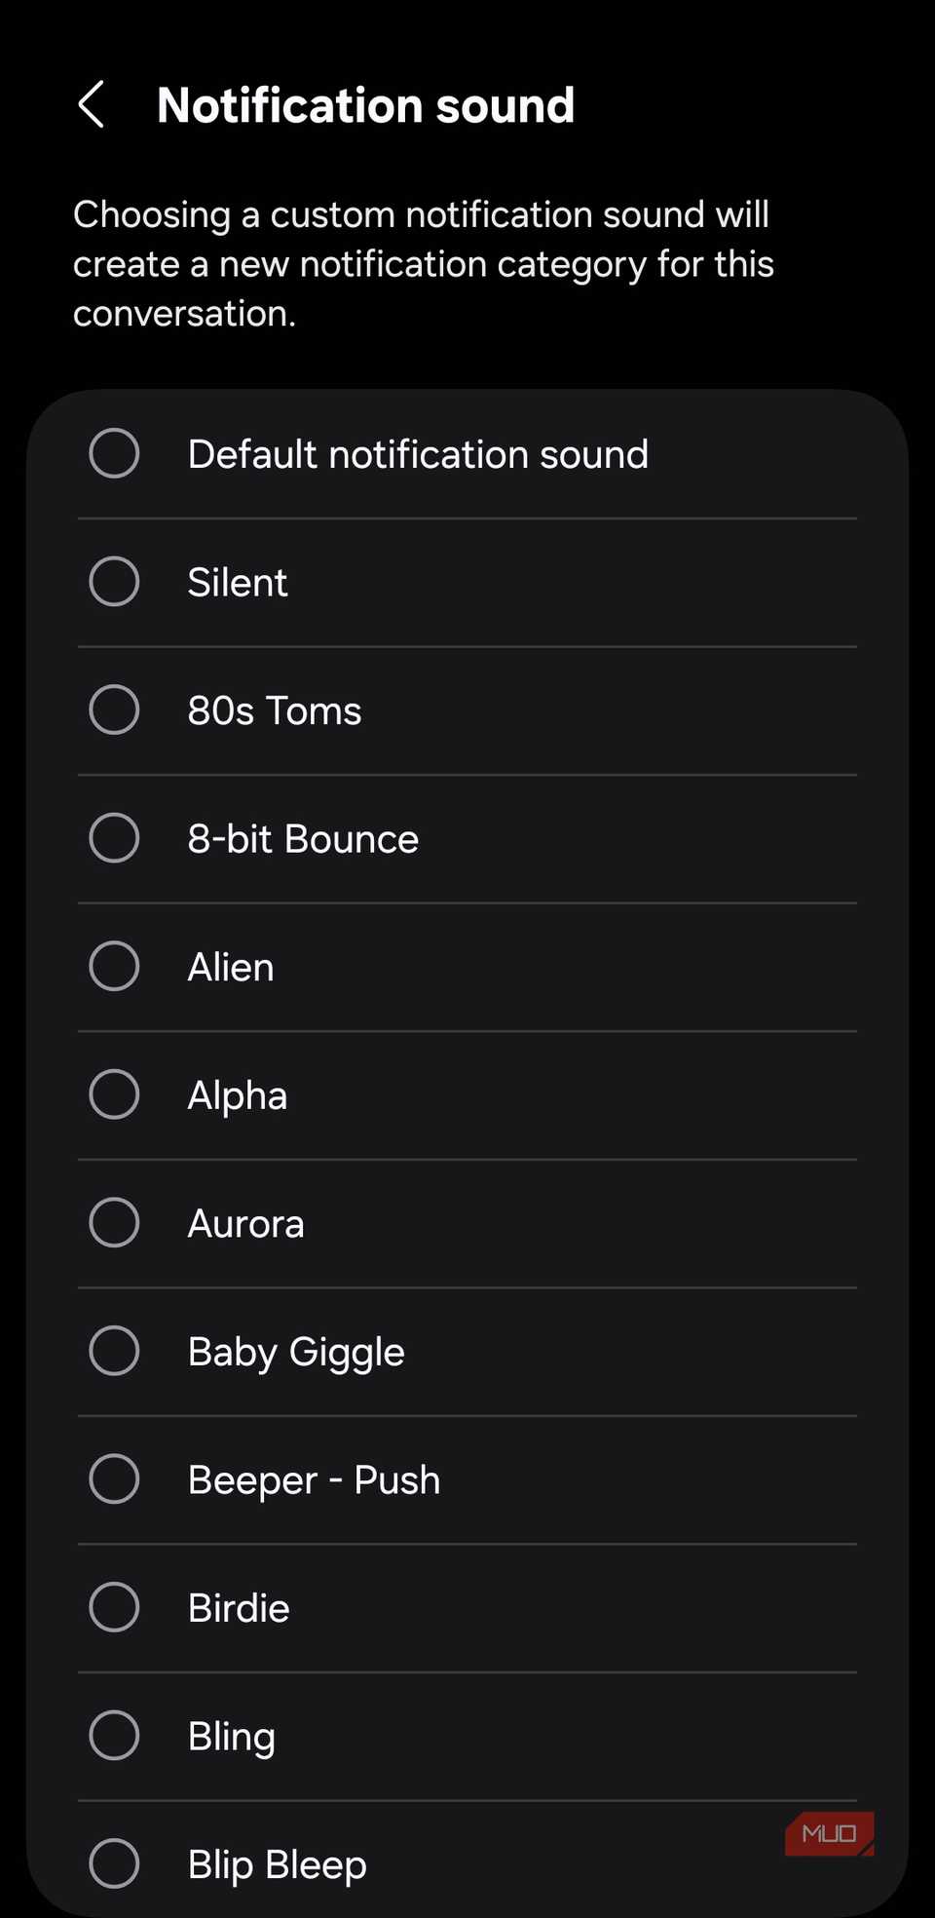Choose Birdie from the list
935x1918 pixels.
114,1607
